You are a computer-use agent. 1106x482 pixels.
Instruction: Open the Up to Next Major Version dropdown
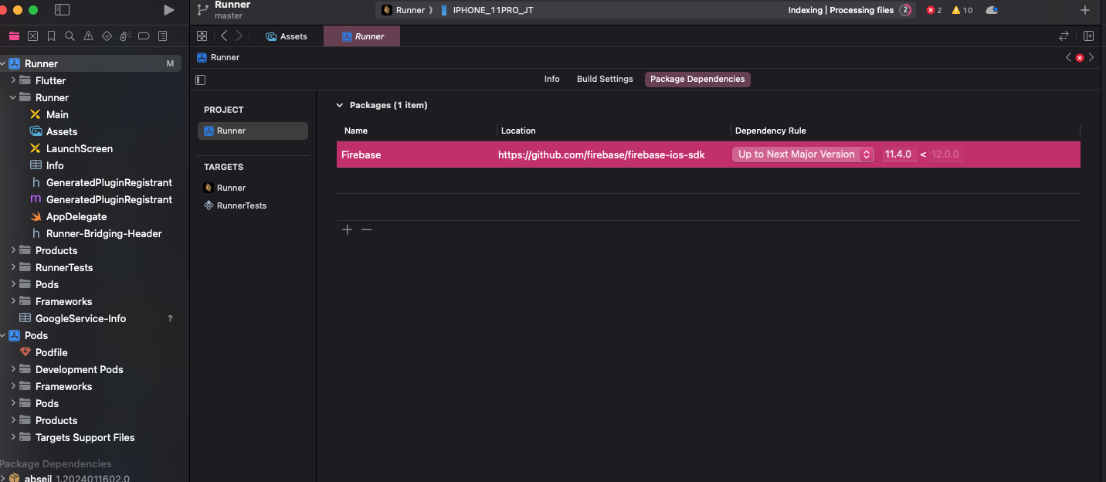tap(803, 154)
